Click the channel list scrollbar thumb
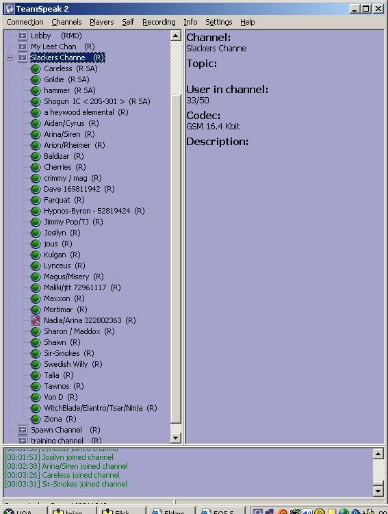 pyautogui.click(x=176, y=259)
